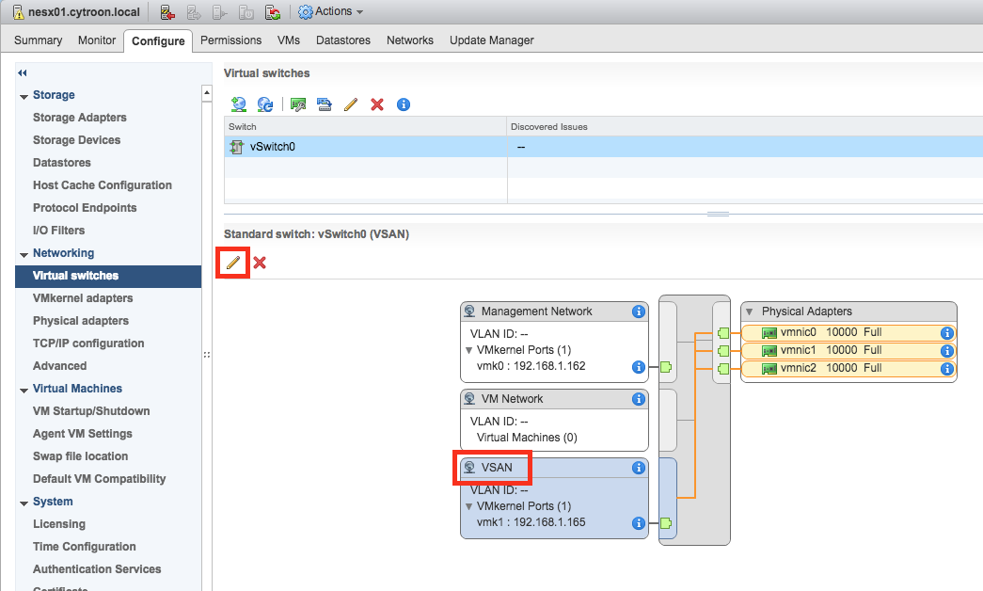983x591 pixels.
Task: Open the Permissions tab
Action: click(230, 40)
